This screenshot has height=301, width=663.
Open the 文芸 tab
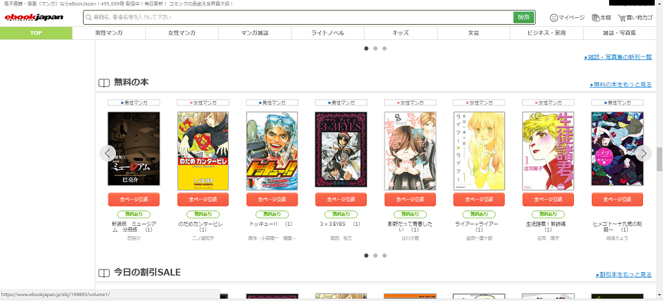(474, 33)
